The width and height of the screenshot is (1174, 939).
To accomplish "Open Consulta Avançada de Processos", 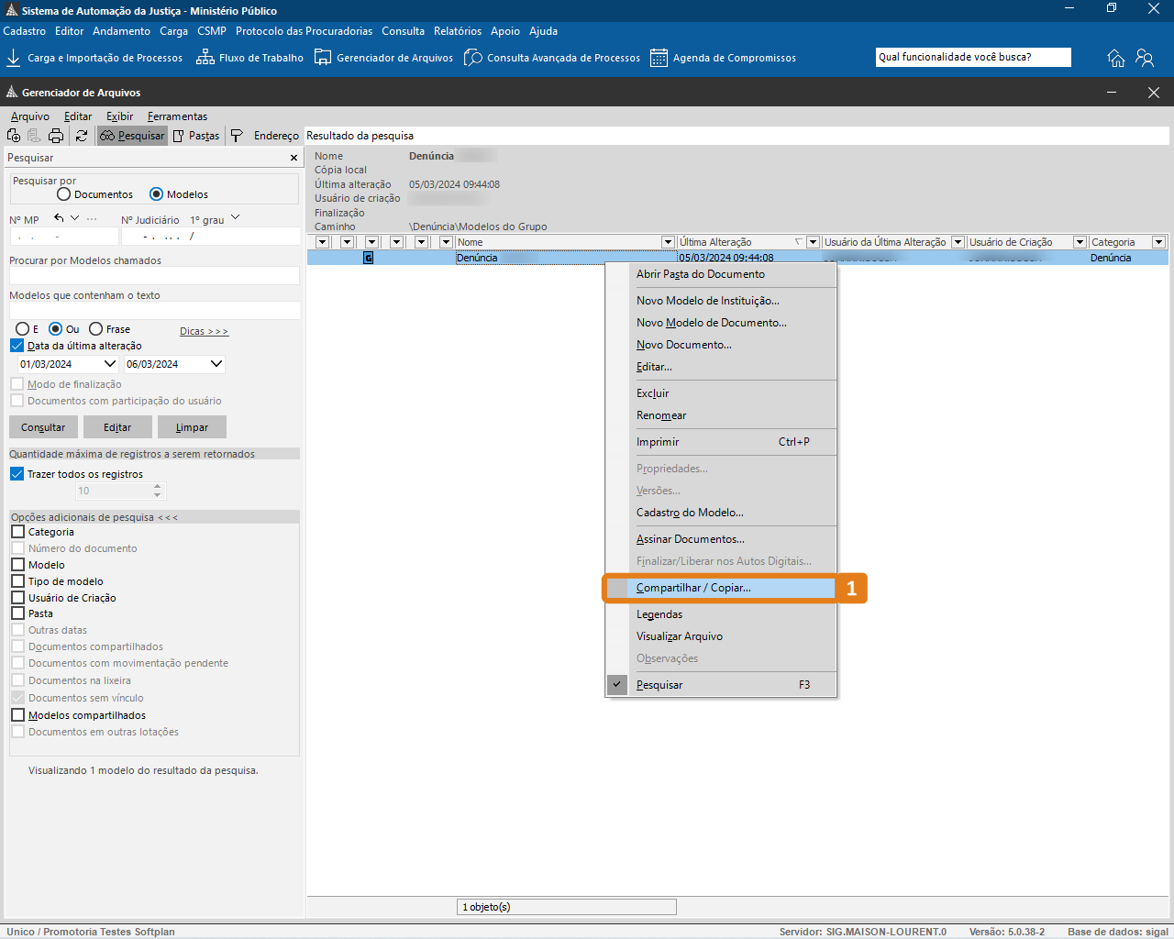I will [x=552, y=58].
